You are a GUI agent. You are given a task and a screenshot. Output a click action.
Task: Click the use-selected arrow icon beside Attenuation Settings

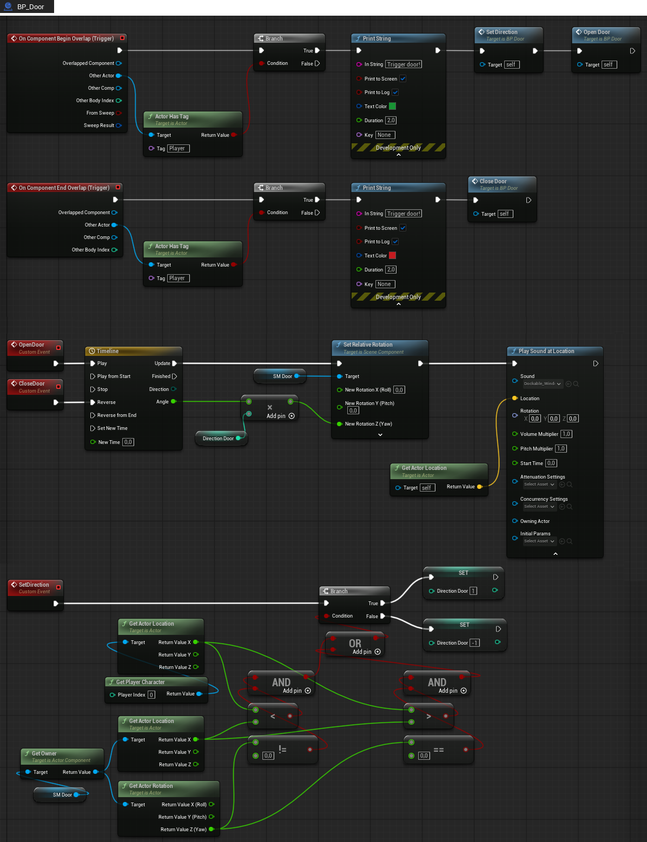tap(562, 485)
